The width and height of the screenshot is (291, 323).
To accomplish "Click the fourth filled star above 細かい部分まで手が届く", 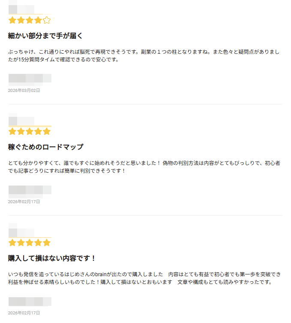I will (38, 20).
